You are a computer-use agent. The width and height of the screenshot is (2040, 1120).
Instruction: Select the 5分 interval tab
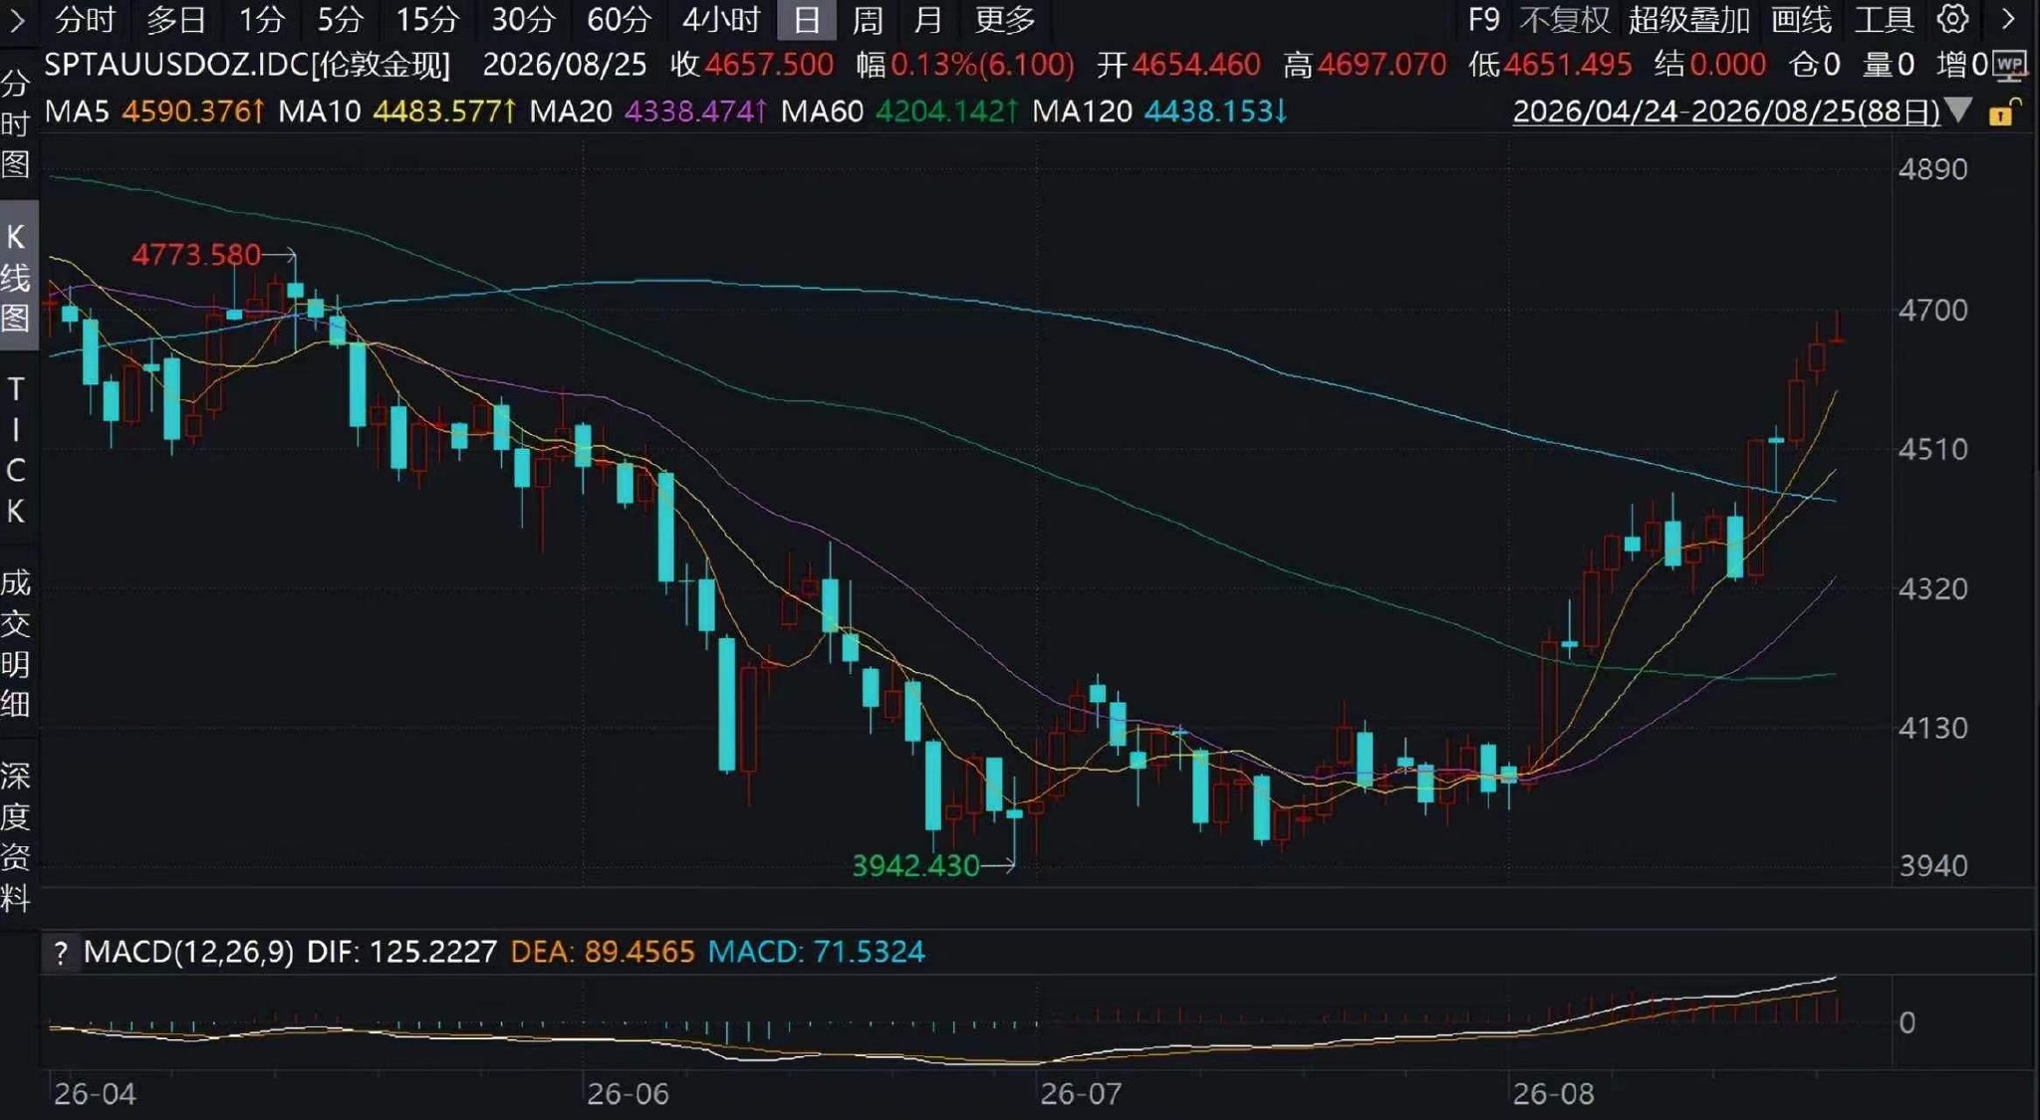coord(340,19)
